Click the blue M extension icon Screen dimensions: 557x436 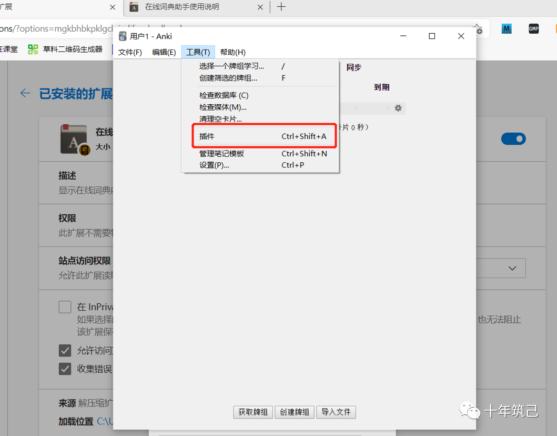click(507, 29)
